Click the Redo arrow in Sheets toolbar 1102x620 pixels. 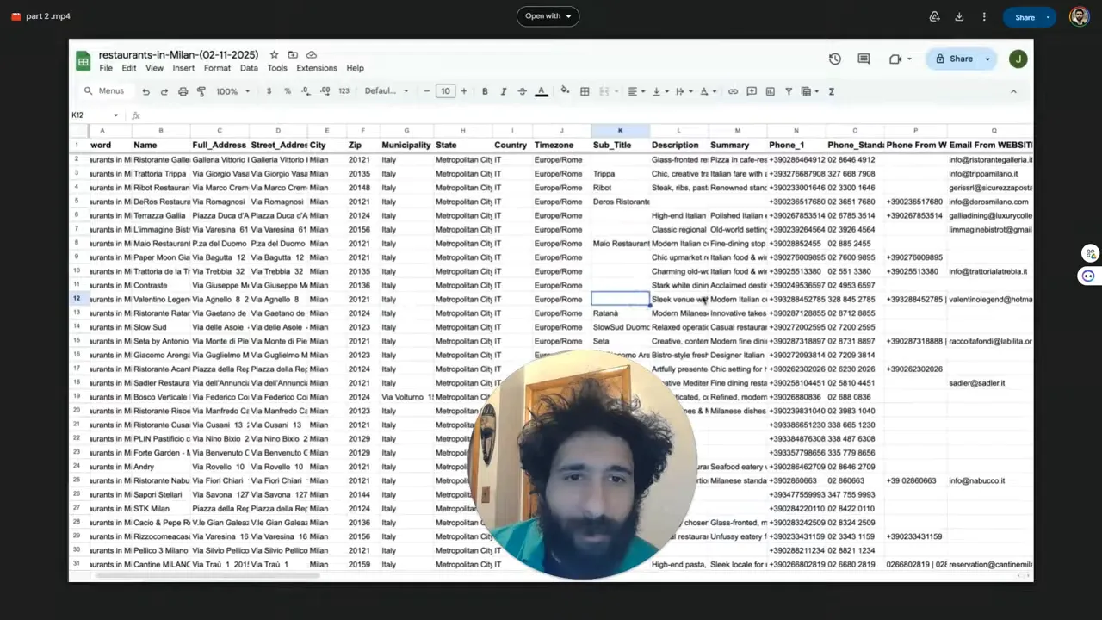pos(164,91)
